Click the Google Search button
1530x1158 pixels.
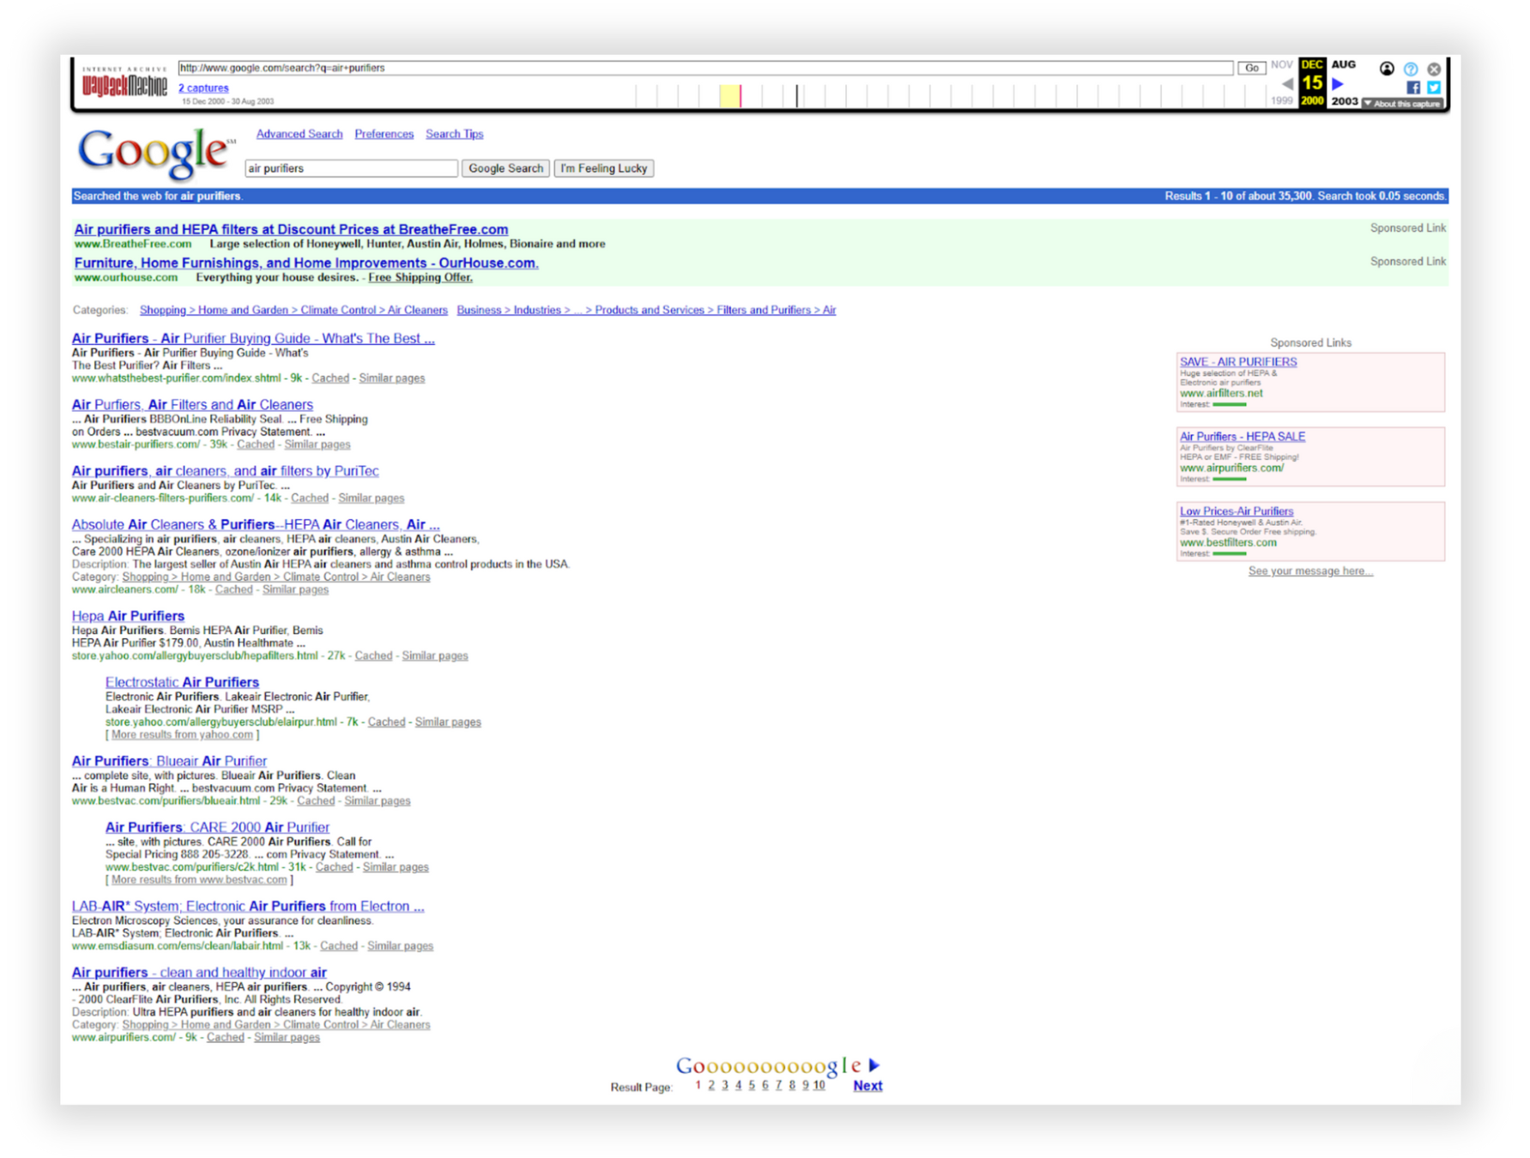[505, 168]
